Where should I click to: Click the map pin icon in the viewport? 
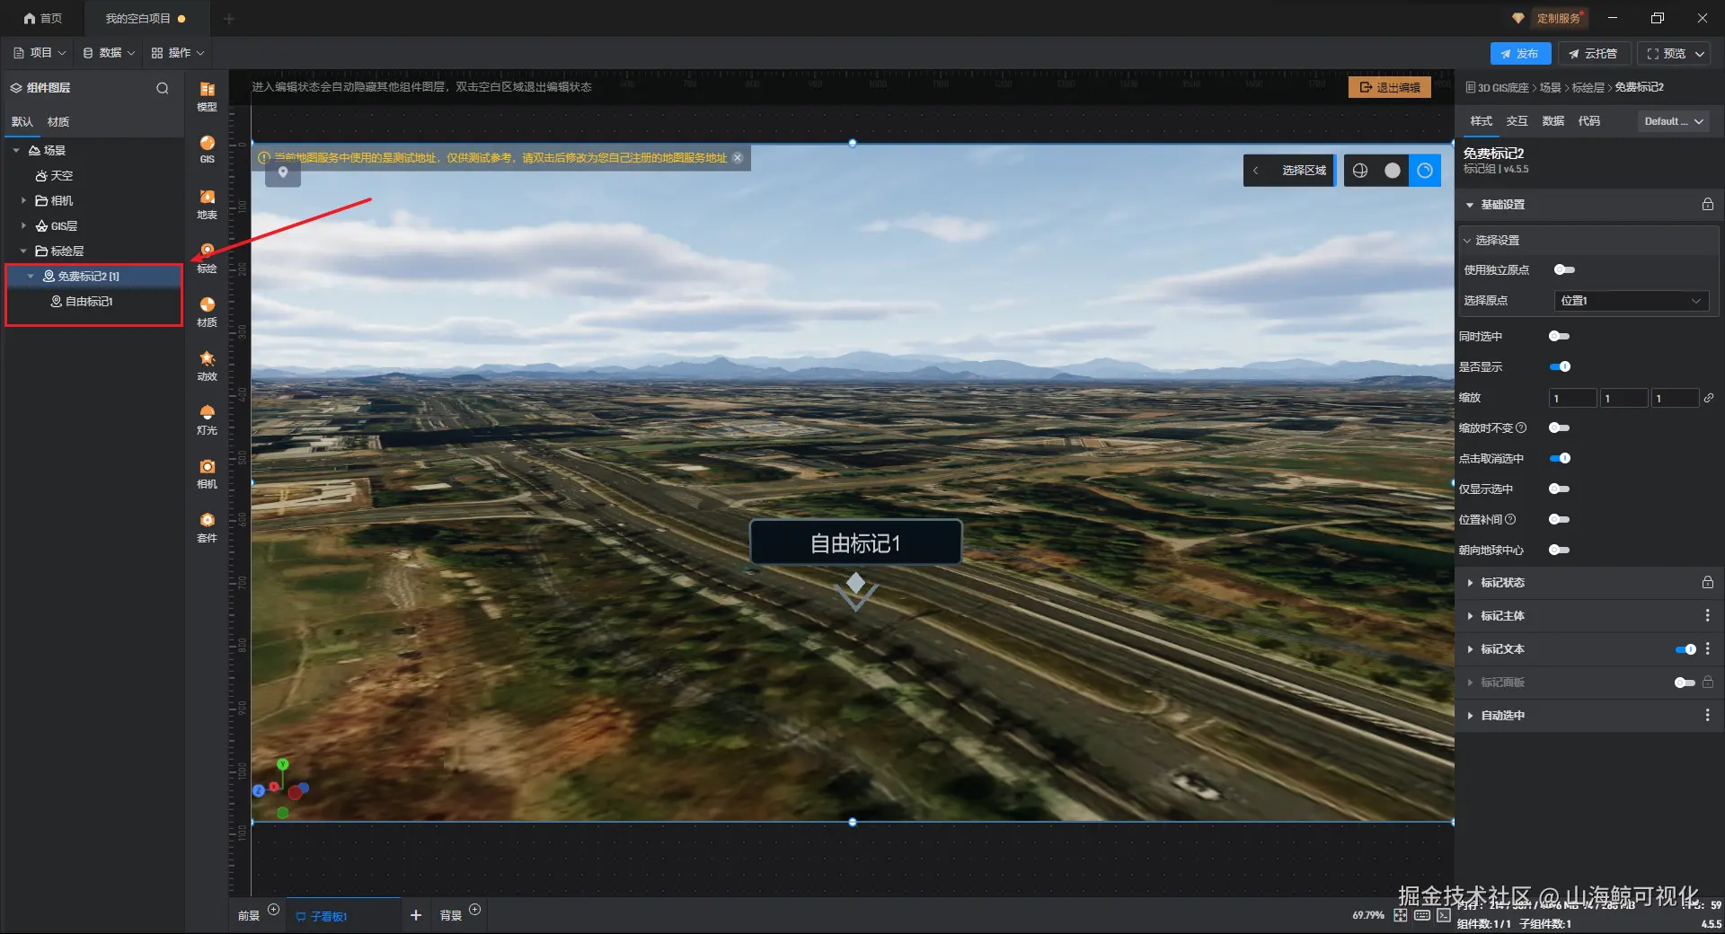click(x=283, y=172)
